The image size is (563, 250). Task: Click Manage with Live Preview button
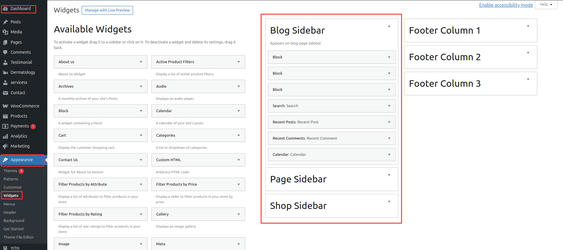point(107,10)
